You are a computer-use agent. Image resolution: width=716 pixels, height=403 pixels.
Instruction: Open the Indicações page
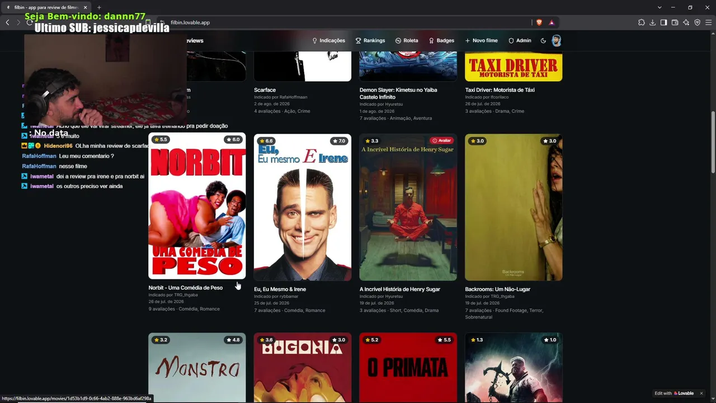pyautogui.click(x=328, y=40)
